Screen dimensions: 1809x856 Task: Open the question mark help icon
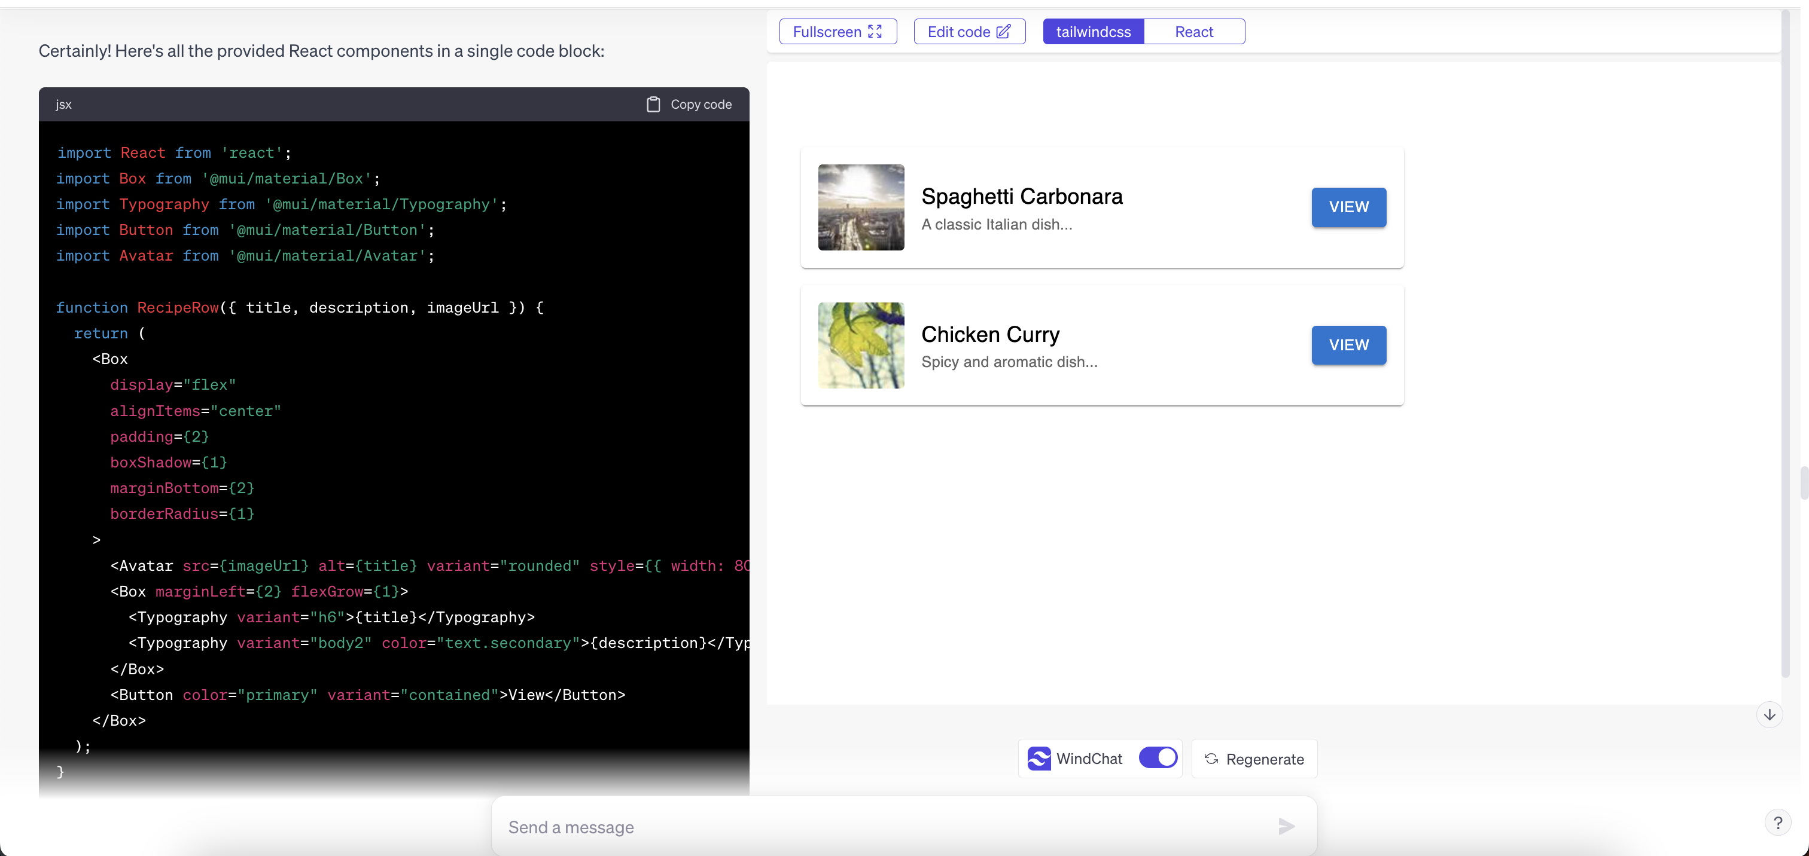(1777, 823)
